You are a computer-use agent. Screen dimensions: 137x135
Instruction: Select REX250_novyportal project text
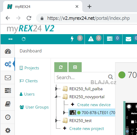87,97
